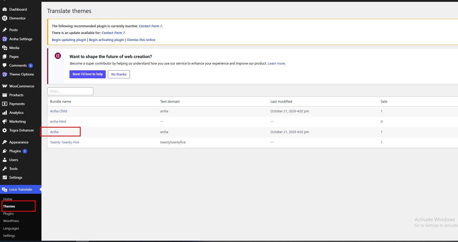
Task: Open Themes under Loco Translate
Action: 9,206
